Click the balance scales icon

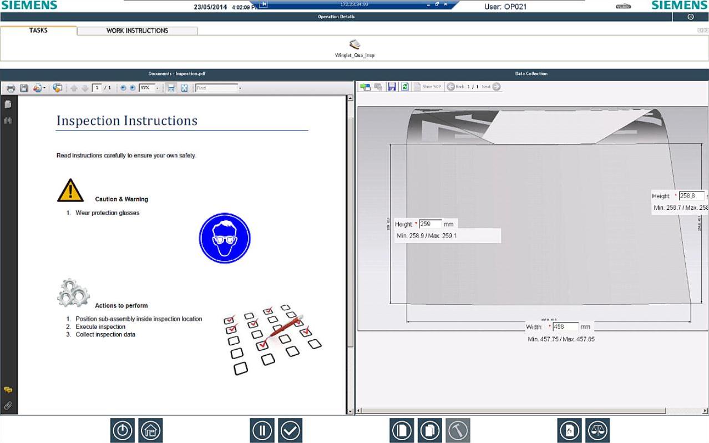point(597,430)
